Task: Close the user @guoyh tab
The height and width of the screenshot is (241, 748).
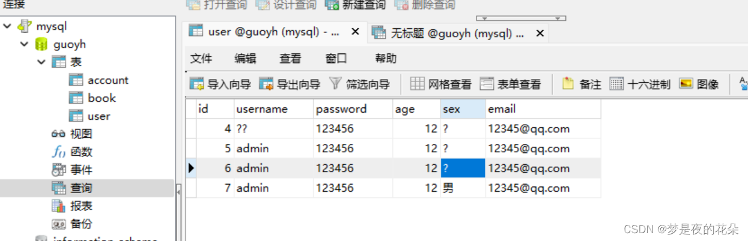Action: [x=355, y=32]
